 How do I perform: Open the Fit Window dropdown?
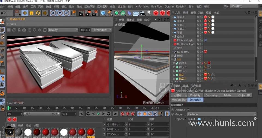point(102,30)
